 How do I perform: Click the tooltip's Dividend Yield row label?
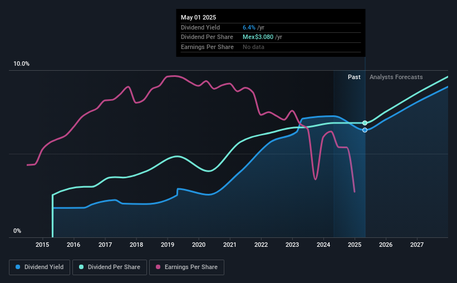[x=200, y=27]
